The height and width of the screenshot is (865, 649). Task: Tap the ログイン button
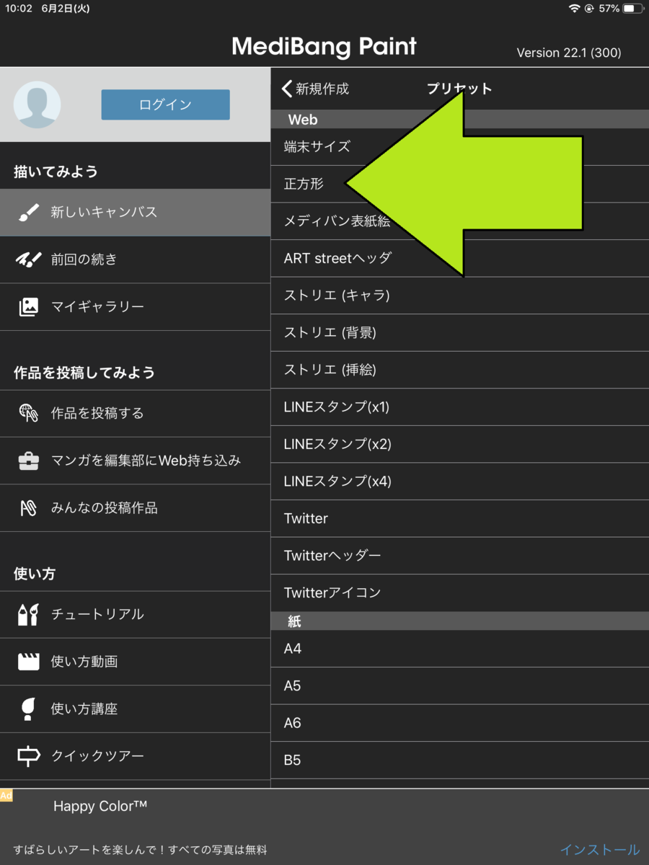coord(165,105)
